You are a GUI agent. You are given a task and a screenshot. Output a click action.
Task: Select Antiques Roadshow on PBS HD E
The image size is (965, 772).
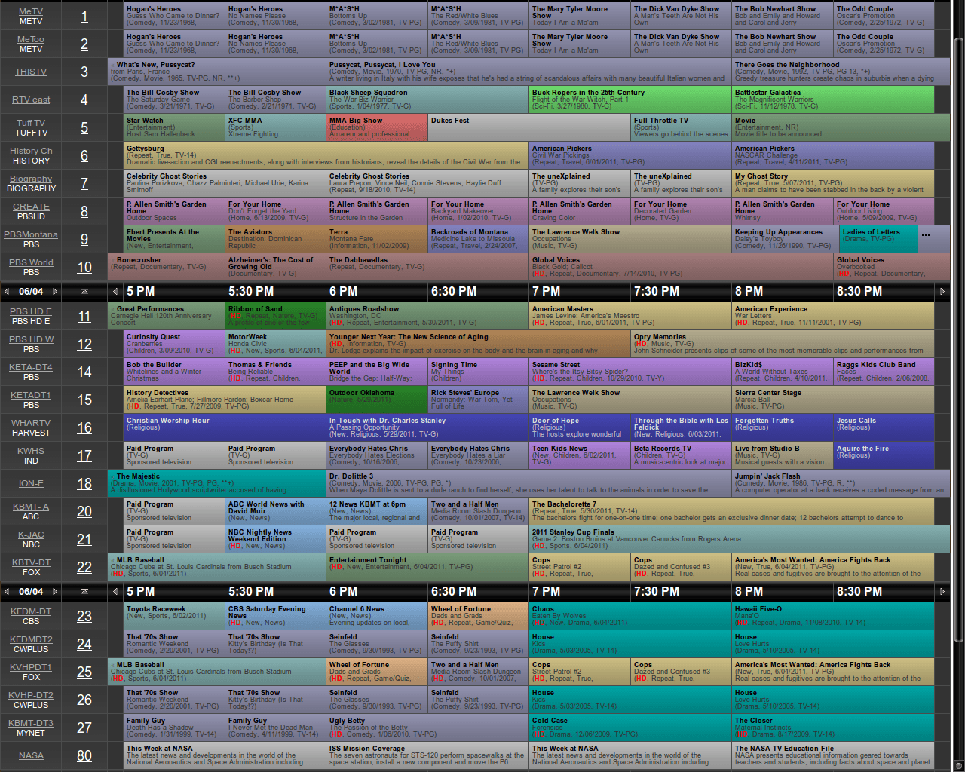pyautogui.click(x=428, y=316)
